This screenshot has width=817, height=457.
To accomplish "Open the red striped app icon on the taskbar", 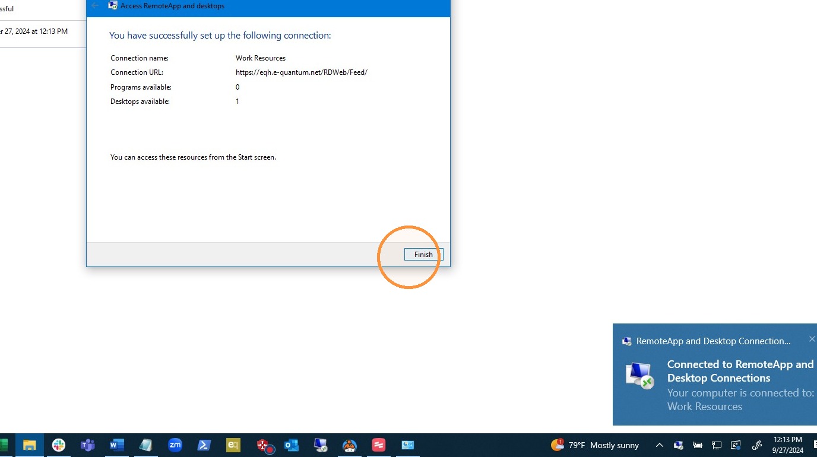I will tap(379, 445).
